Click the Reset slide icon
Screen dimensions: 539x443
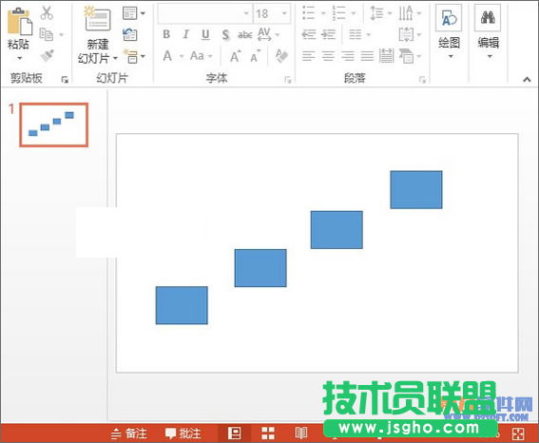130,34
